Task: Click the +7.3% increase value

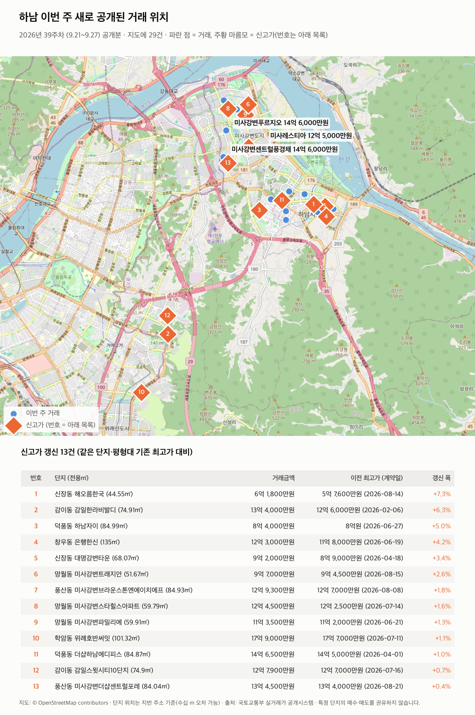Action: pos(442,494)
